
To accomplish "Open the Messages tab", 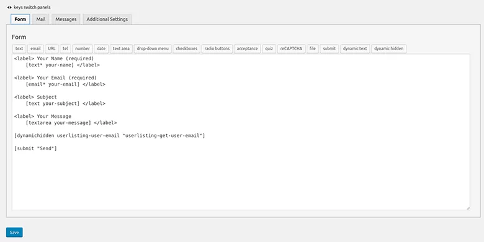I will click(x=66, y=19).
